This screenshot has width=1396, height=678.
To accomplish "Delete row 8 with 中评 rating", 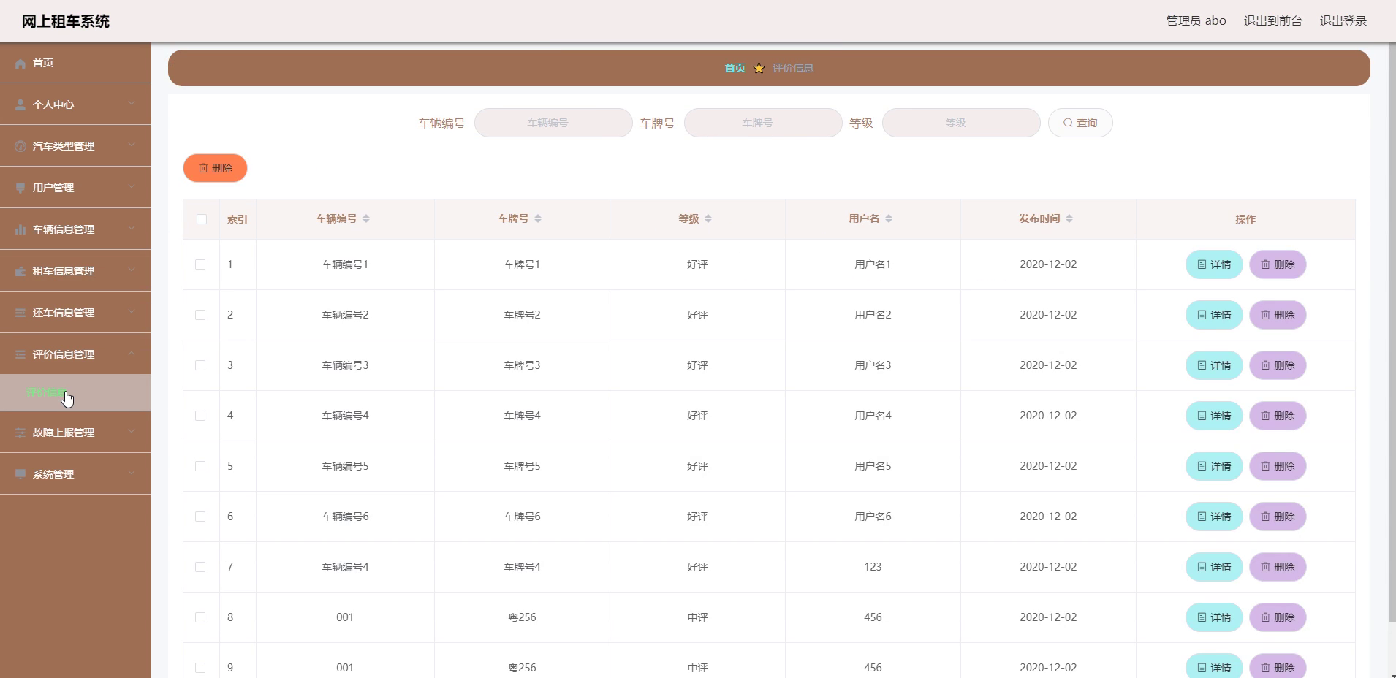I will [x=1278, y=617].
